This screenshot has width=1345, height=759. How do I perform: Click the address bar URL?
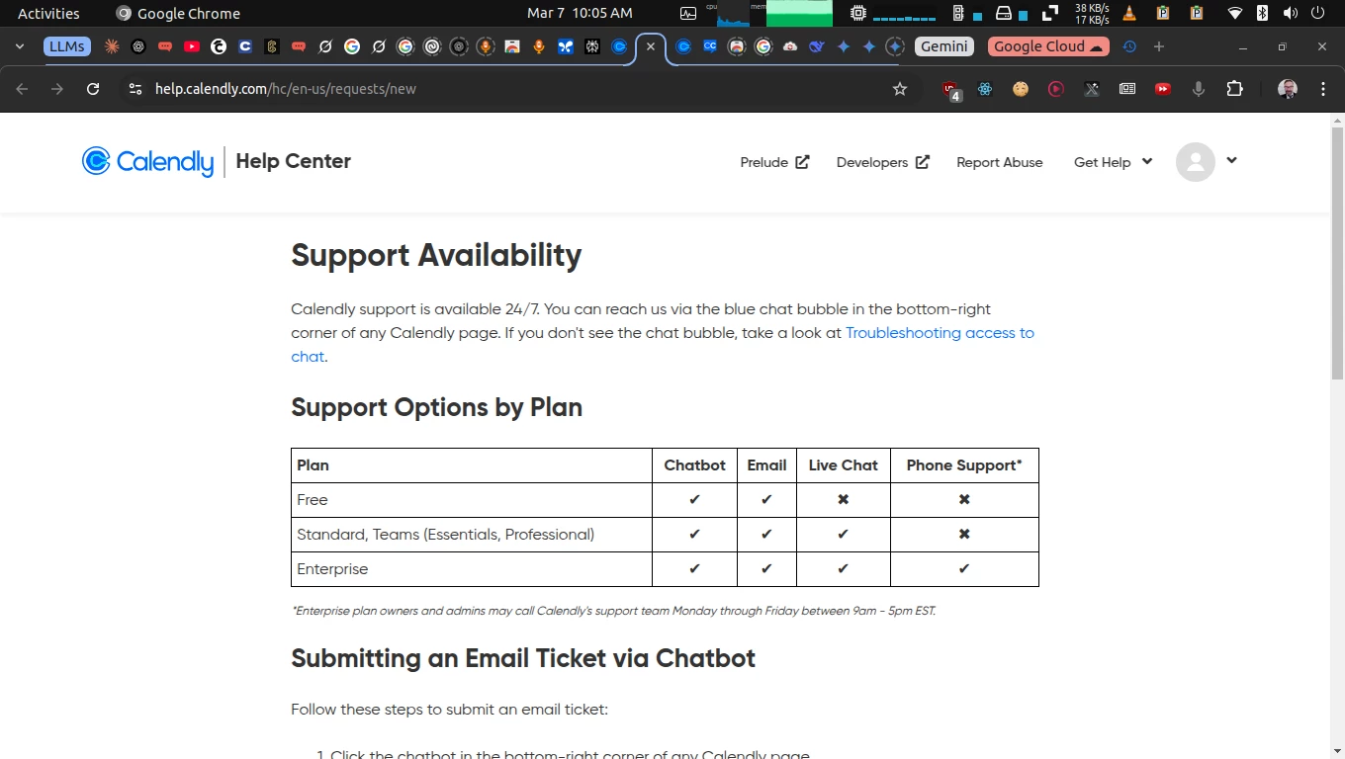point(286,89)
